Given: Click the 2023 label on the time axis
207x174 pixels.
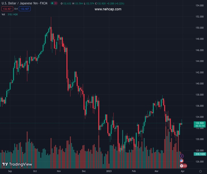Looking at the screenshot, I should click(109, 171).
